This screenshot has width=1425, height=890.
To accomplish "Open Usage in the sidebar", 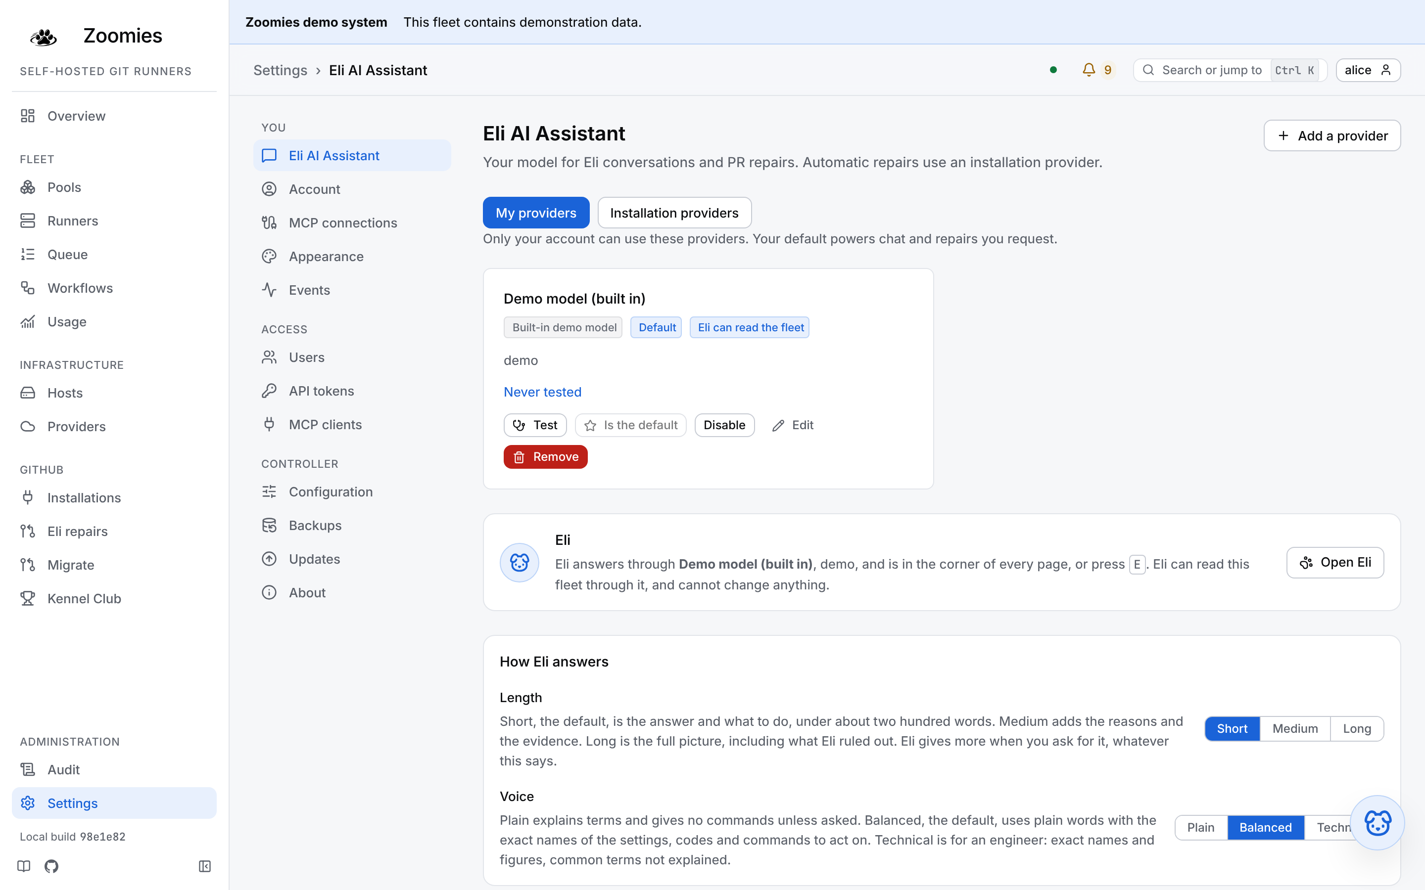I will [x=114, y=321].
